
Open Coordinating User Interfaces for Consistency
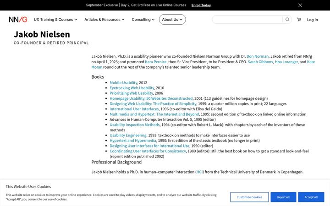pos(148,151)
